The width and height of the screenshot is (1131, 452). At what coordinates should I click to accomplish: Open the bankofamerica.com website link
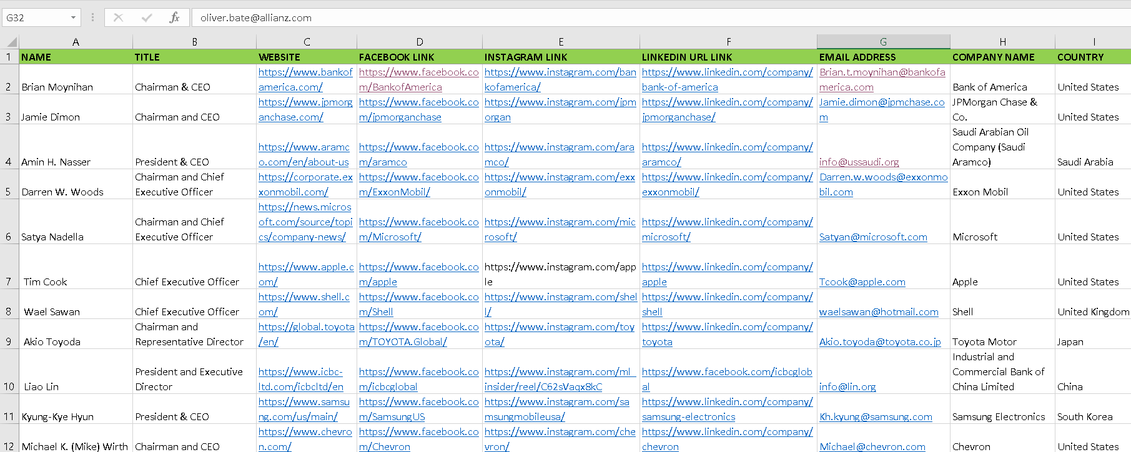305,79
